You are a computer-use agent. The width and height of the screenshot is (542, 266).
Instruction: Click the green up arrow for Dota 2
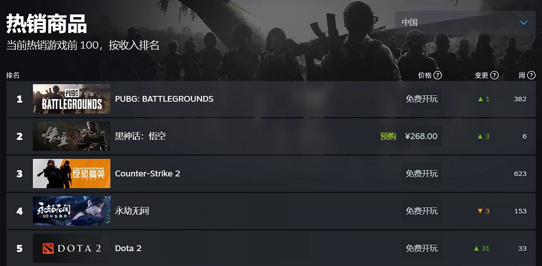click(x=476, y=248)
